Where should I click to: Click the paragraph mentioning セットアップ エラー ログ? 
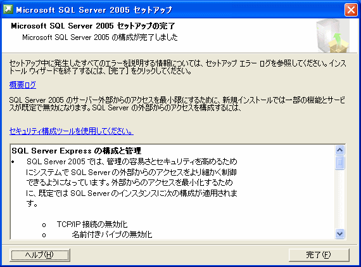pyautogui.click(x=177, y=67)
